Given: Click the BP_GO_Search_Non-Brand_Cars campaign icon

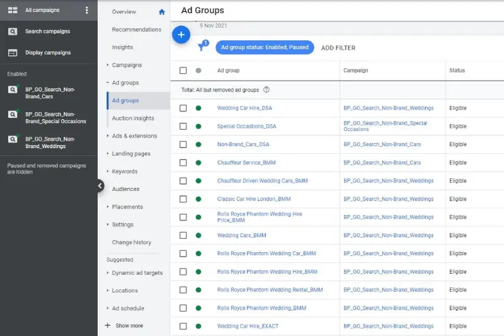Looking at the screenshot, I should click(x=13, y=90).
